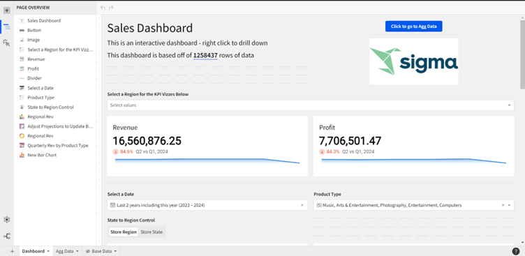
Task: Click the KPI icon beside Profit entry
Action: (x=22, y=68)
